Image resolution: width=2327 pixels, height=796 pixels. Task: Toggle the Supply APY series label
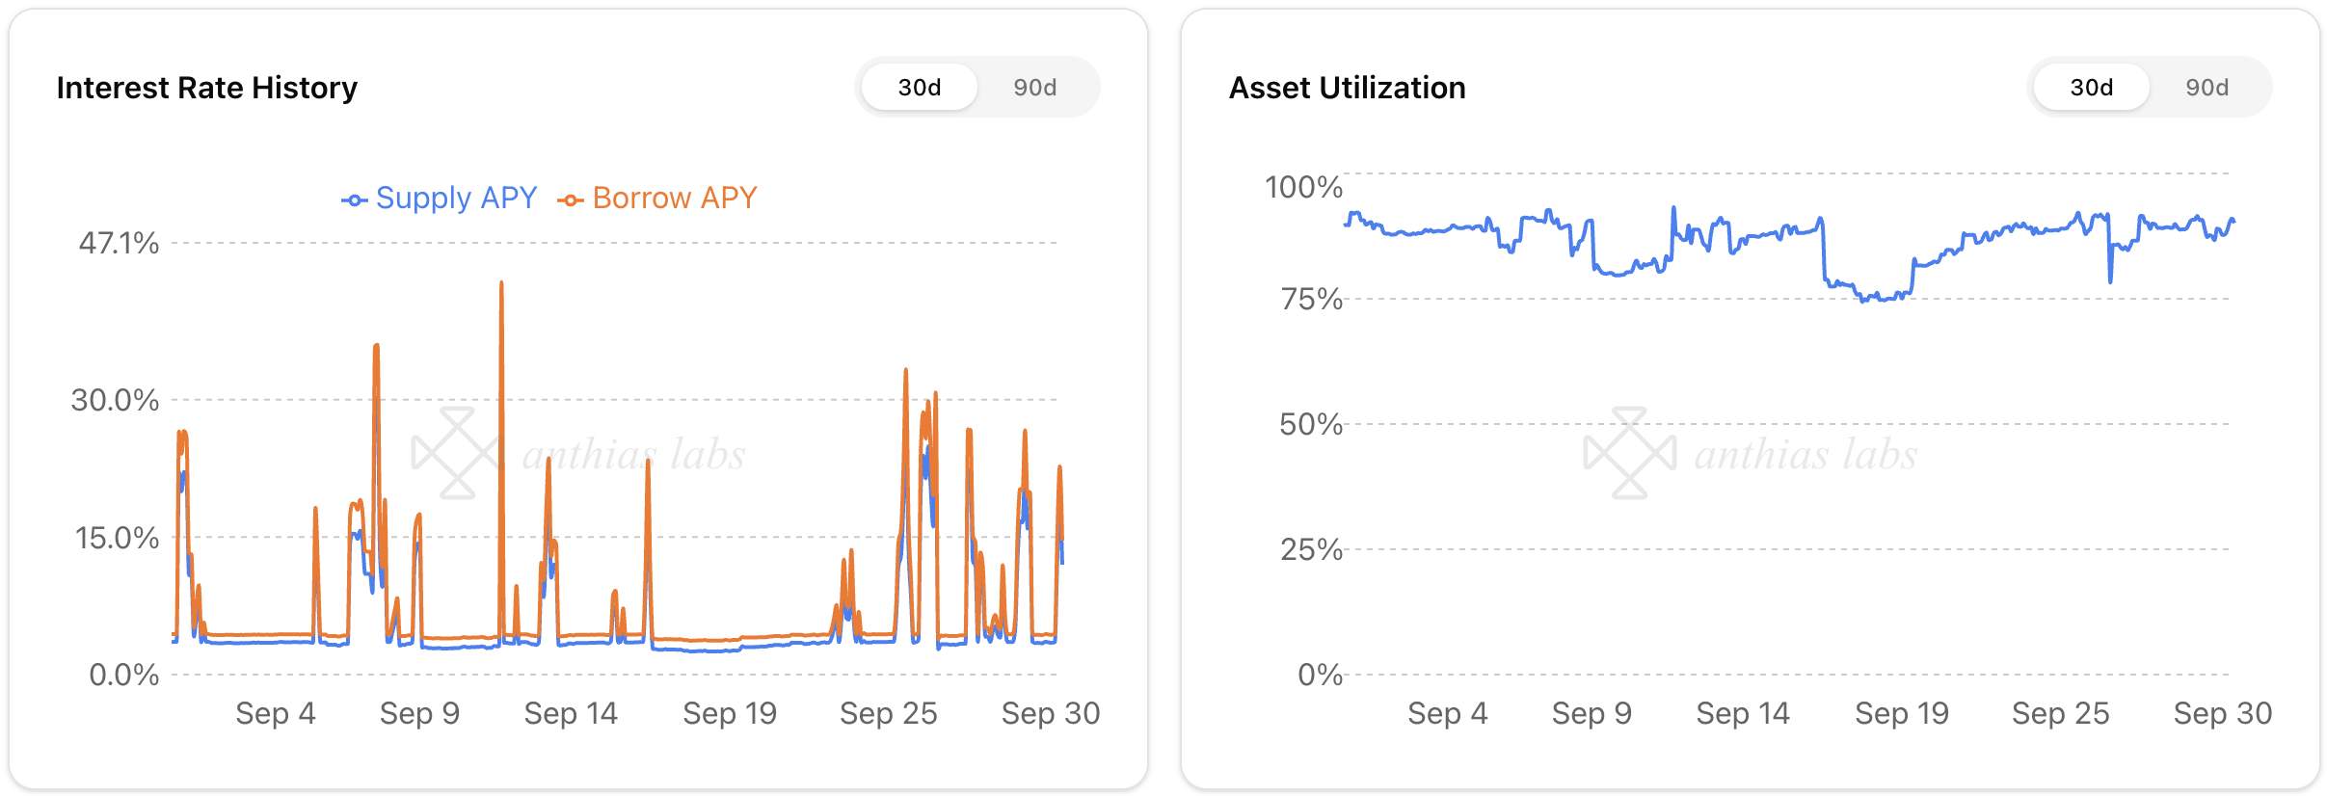click(x=456, y=198)
